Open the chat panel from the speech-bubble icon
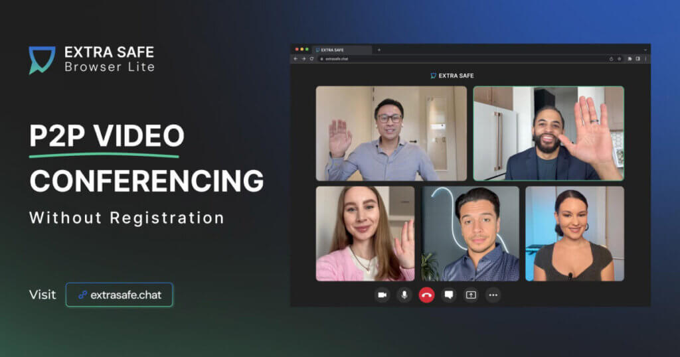This screenshot has width=680, height=357. (449, 295)
